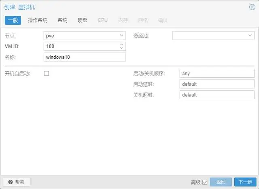Go to the 硬盘 tab
The height and width of the screenshot is (189, 259).
pos(83,20)
